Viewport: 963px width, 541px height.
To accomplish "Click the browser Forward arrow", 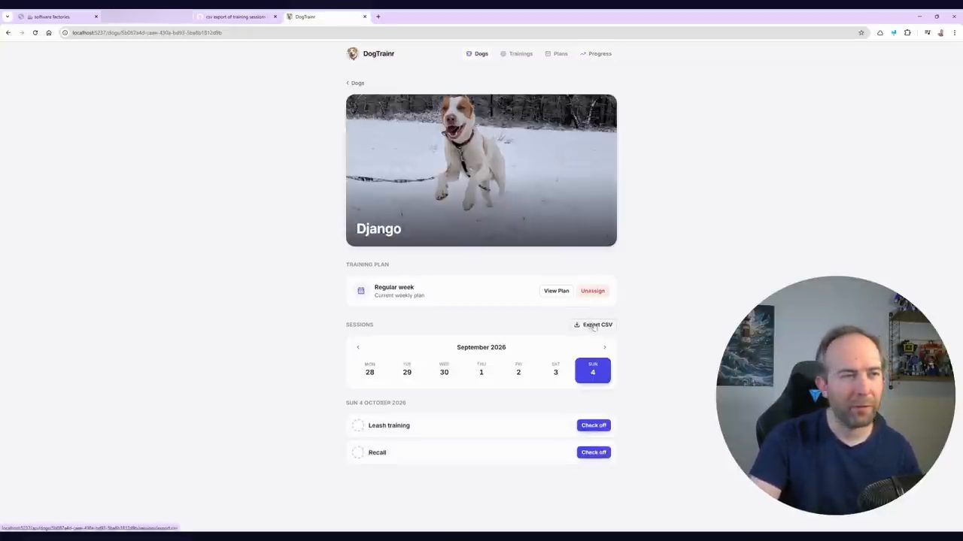I will [22, 32].
